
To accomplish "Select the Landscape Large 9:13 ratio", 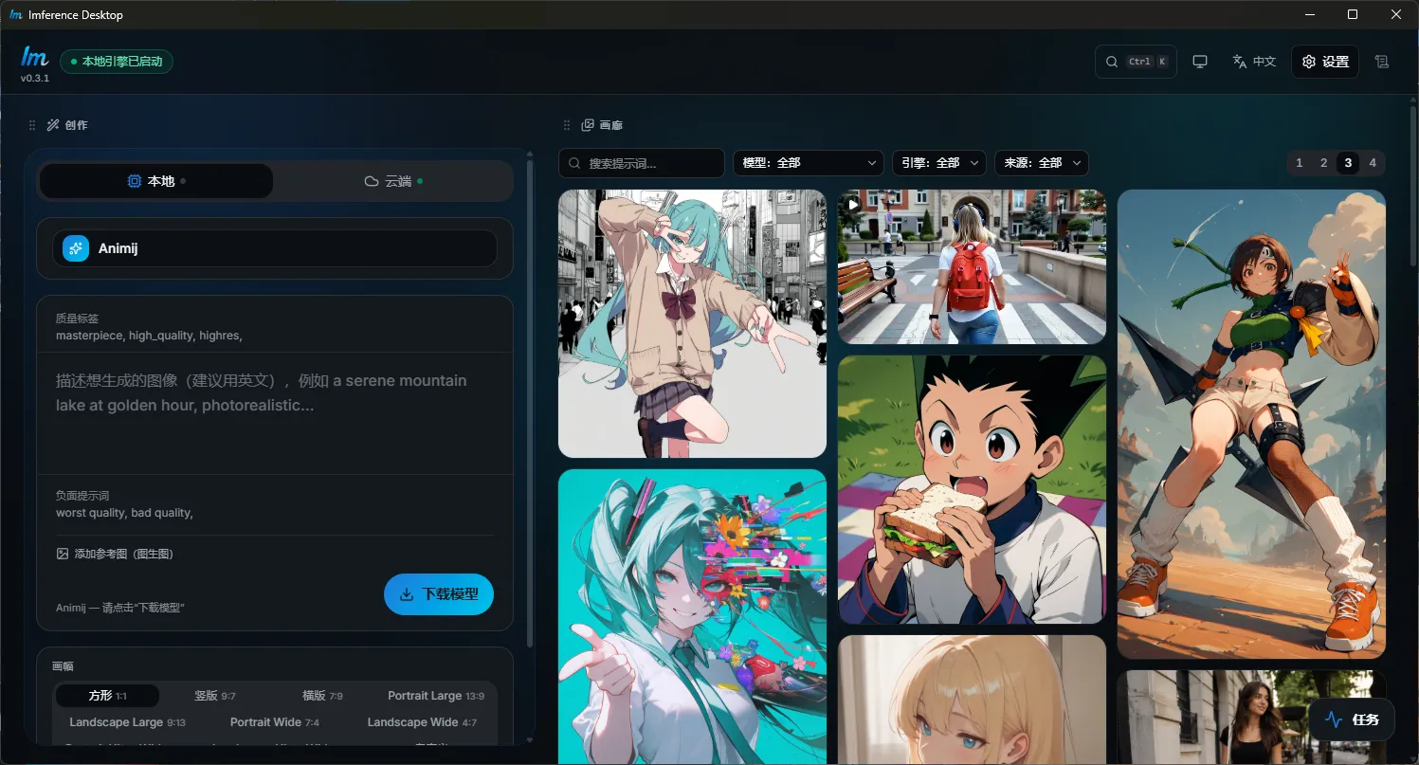I will (x=127, y=722).
